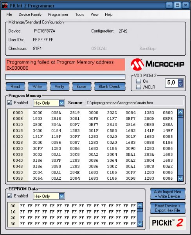Screen dimensions: 191x235
Task: Uncheck EEPROM Data Enabled checkbox
Action: point(10,196)
